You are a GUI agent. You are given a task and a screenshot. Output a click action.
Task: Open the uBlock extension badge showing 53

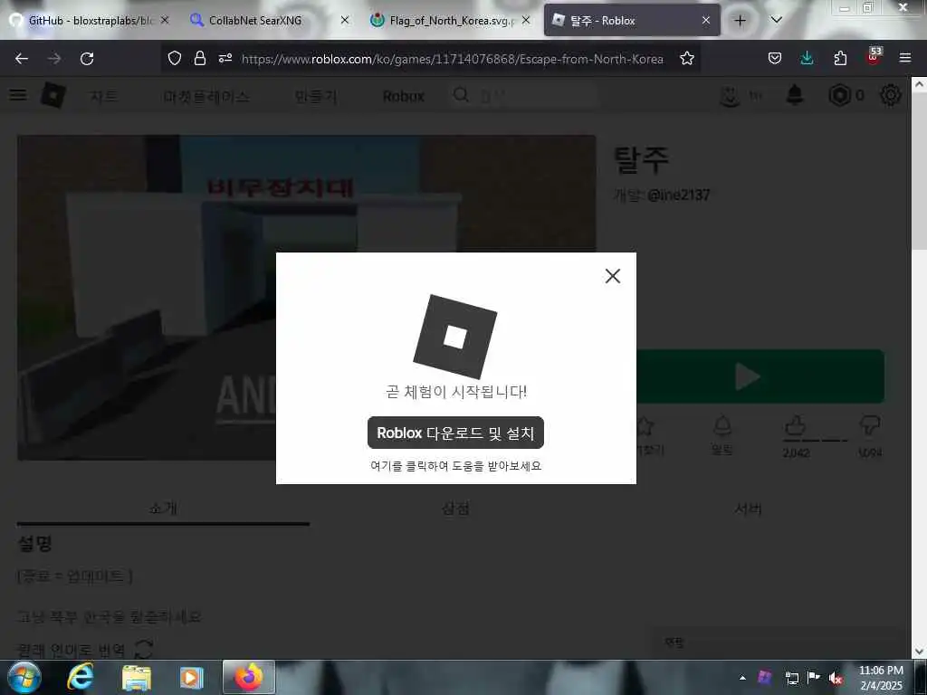point(874,55)
